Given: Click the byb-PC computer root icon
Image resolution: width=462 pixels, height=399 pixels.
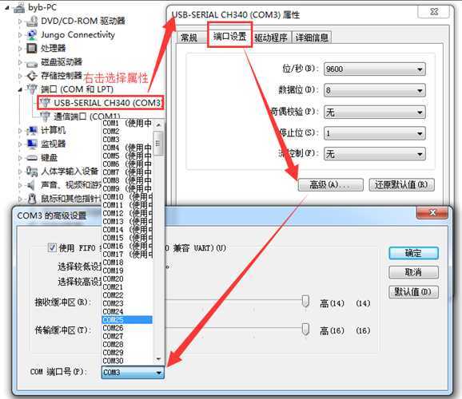Looking at the screenshot, I should (x=19, y=8).
